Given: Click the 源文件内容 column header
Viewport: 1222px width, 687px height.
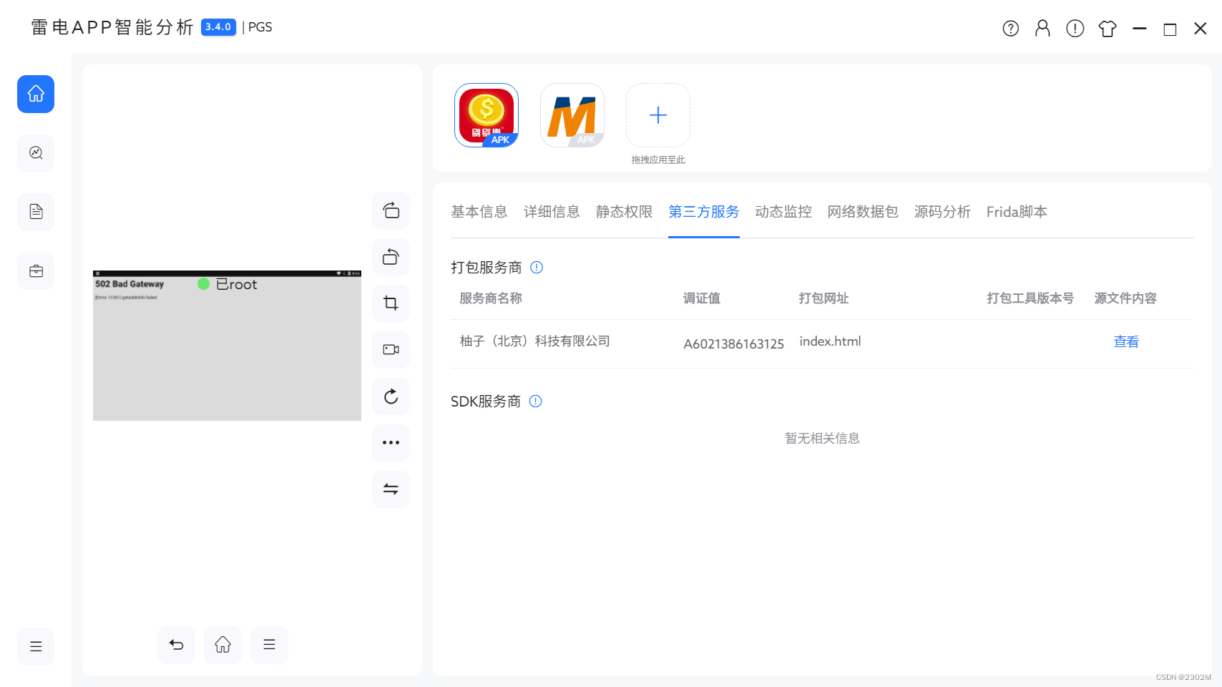Looking at the screenshot, I should click(1125, 298).
